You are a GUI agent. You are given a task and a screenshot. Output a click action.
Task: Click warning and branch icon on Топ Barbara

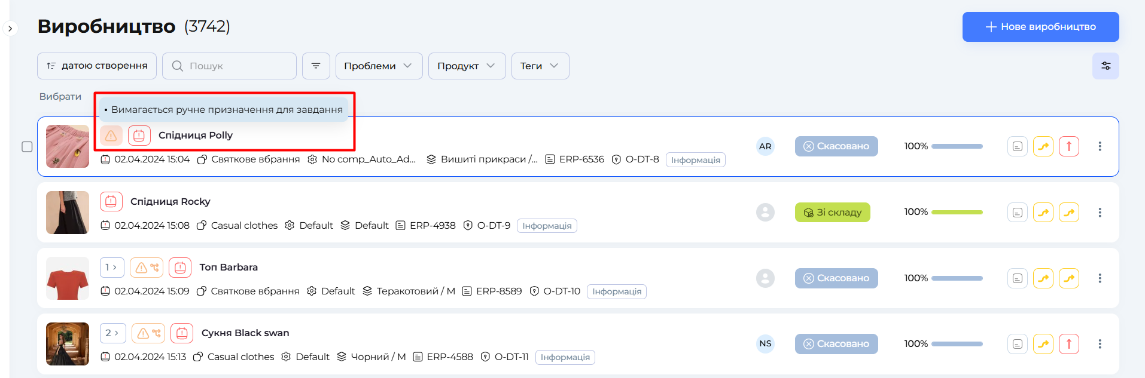pyautogui.click(x=147, y=268)
